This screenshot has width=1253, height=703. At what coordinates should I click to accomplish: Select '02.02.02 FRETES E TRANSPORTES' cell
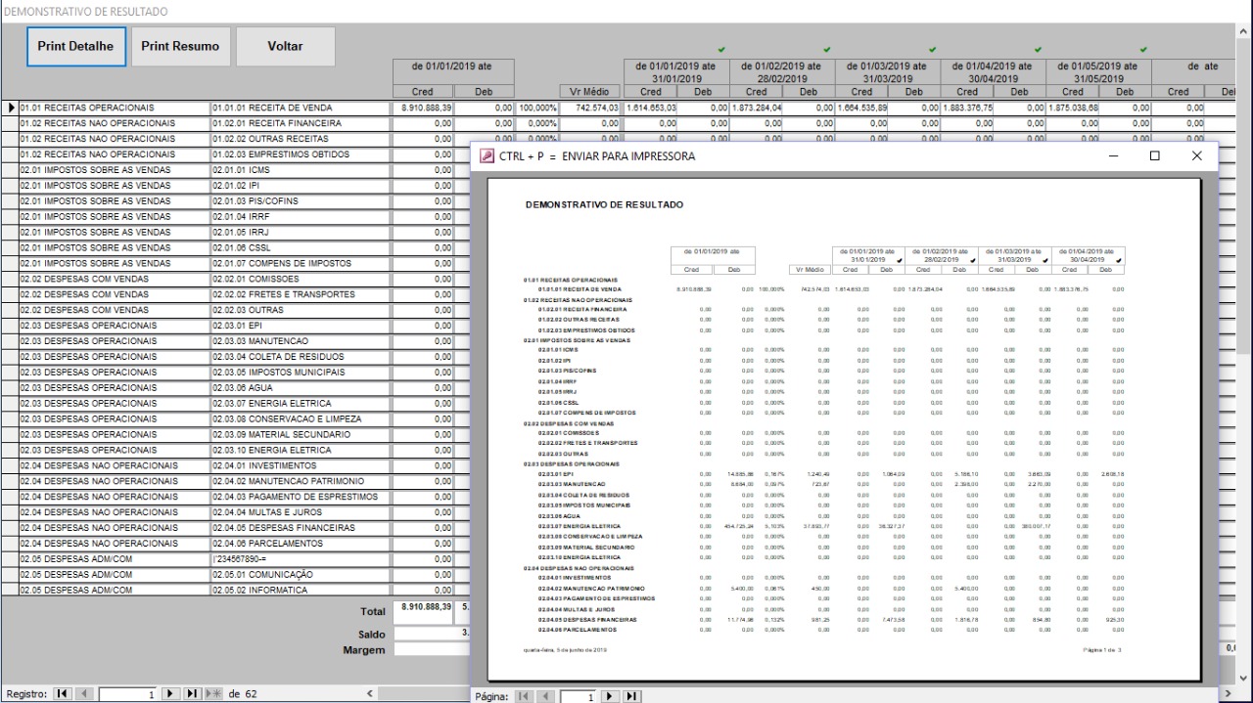(x=301, y=294)
